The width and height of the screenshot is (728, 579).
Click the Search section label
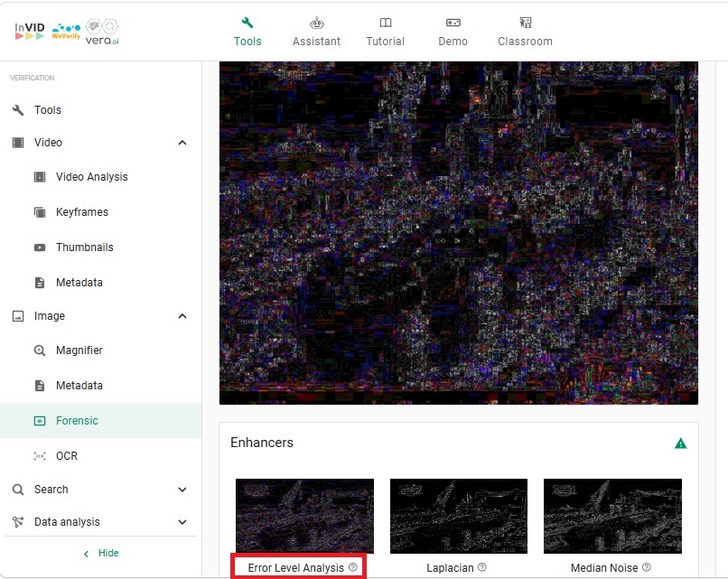pos(51,490)
